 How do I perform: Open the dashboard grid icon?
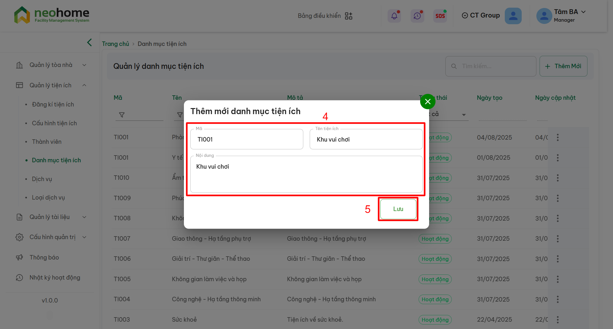(x=349, y=16)
